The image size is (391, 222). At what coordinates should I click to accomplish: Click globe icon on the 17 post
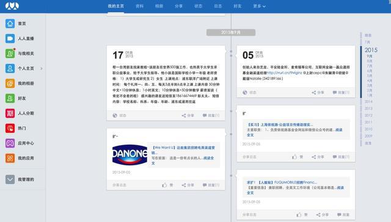point(115,115)
